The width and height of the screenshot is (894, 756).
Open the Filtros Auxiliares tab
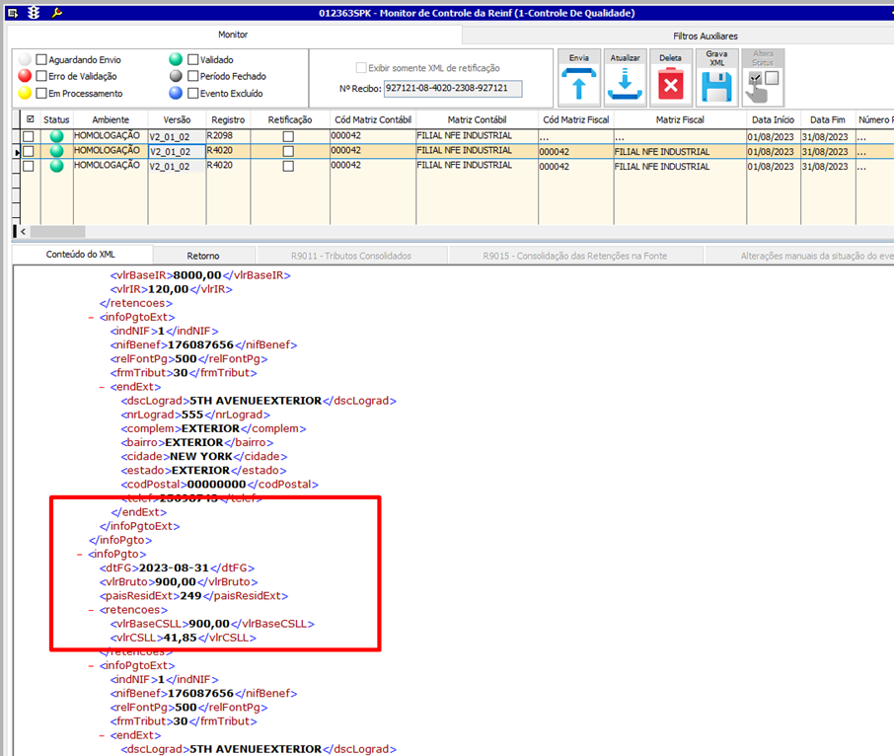pos(706,36)
